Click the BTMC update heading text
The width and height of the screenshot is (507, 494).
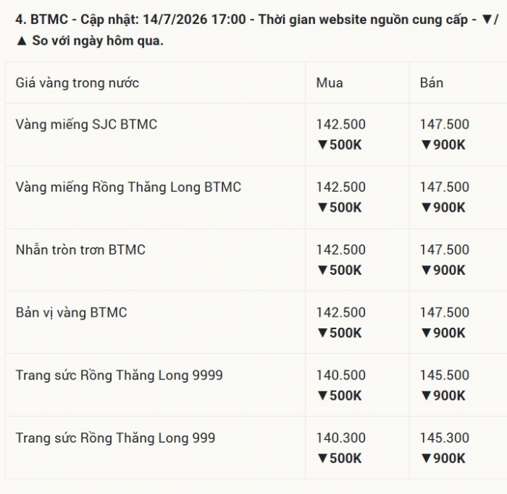256,30
